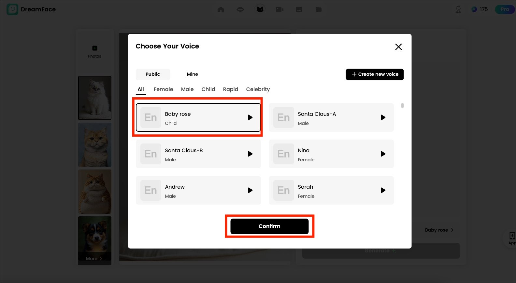
Task: Preview the Sarah voice
Action: tap(383, 190)
